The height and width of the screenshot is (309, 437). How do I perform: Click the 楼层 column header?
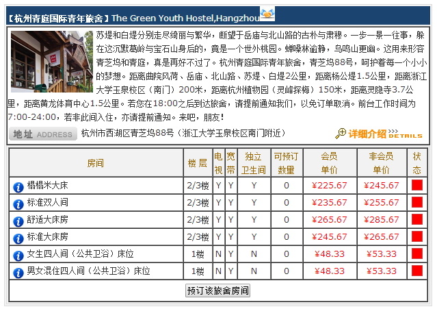tap(198, 163)
